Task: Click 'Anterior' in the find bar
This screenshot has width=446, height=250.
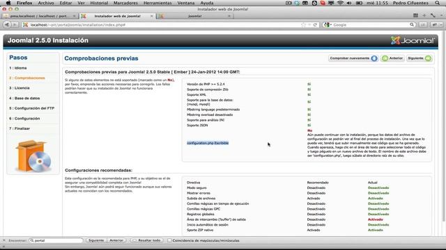Action: tap(116, 240)
